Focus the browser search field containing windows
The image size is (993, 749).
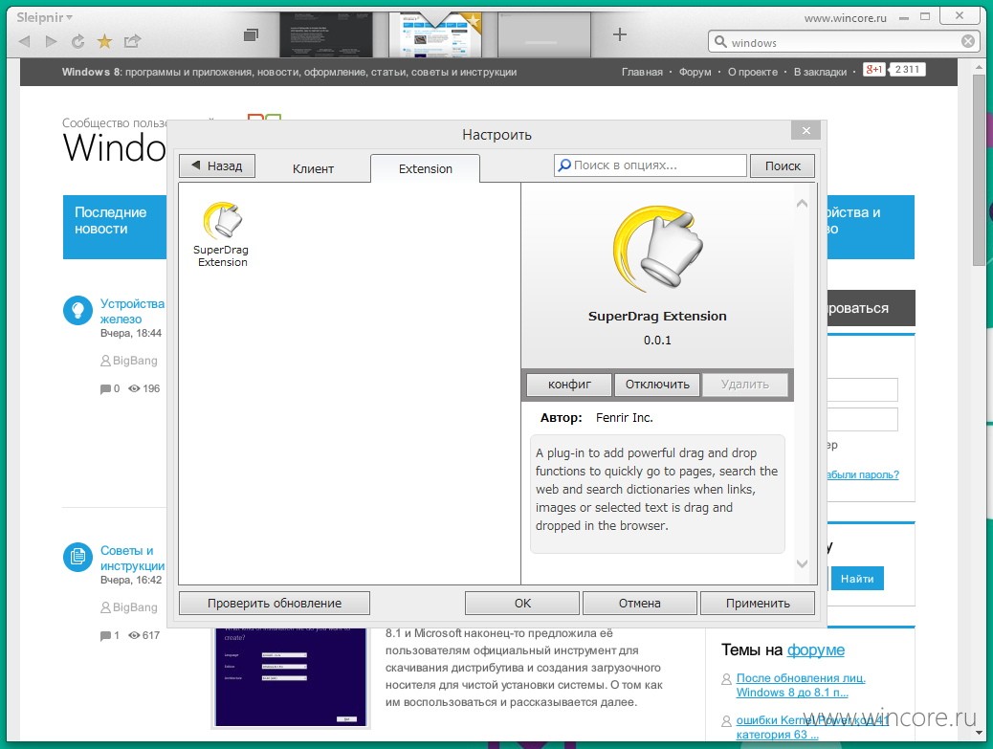[x=842, y=42]
